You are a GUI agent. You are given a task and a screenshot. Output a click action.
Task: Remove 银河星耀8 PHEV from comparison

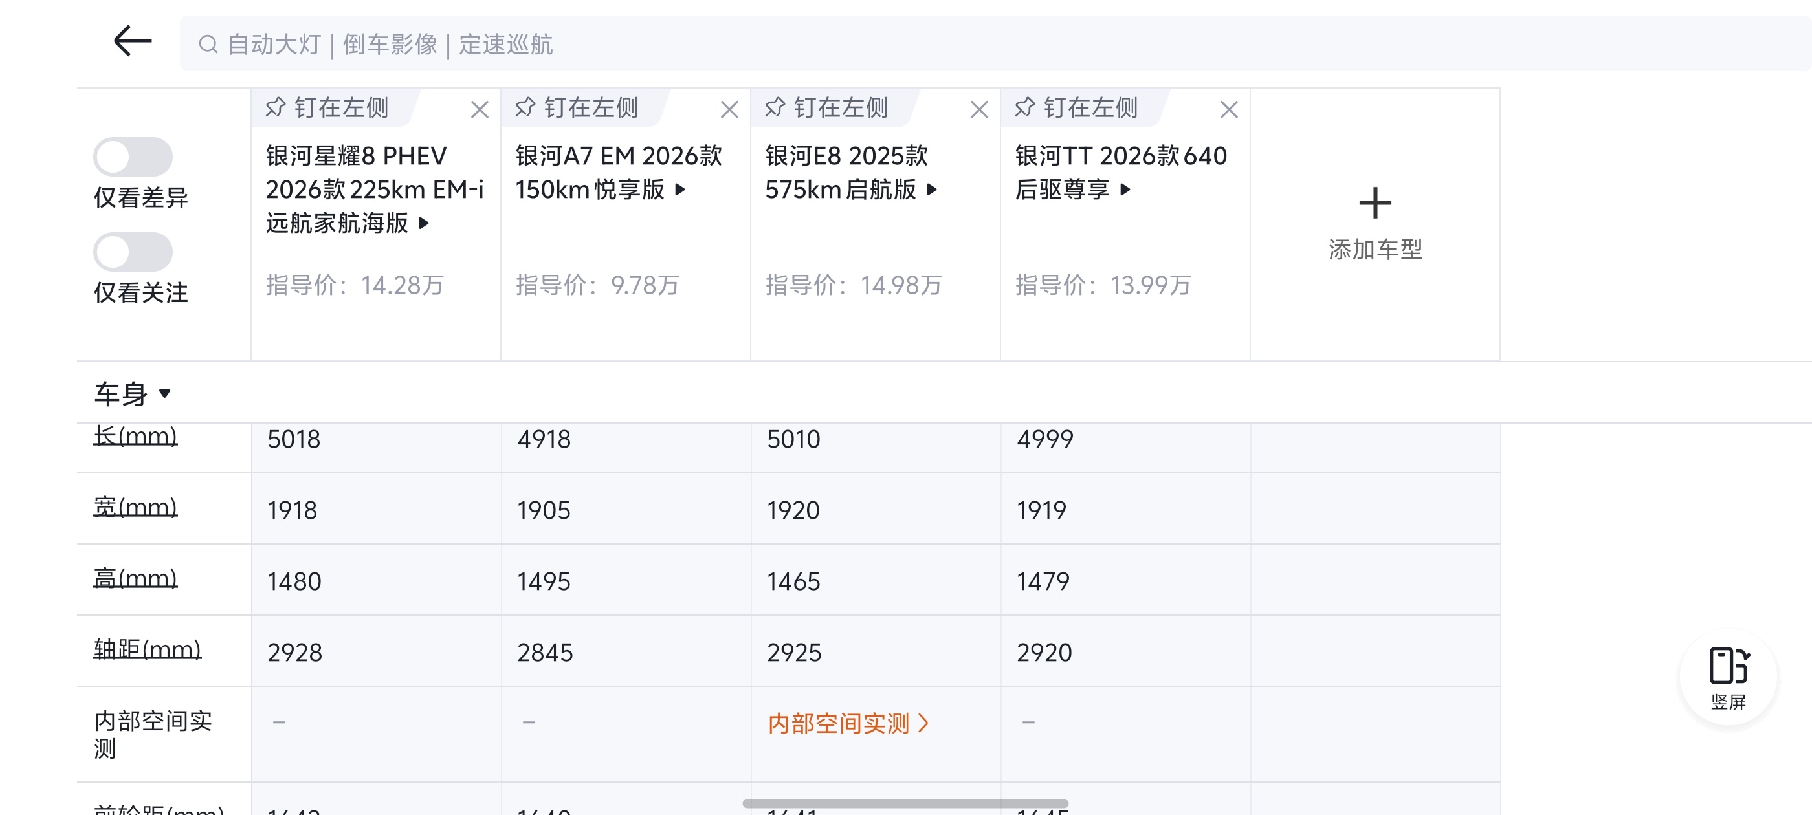click(480, 110)
